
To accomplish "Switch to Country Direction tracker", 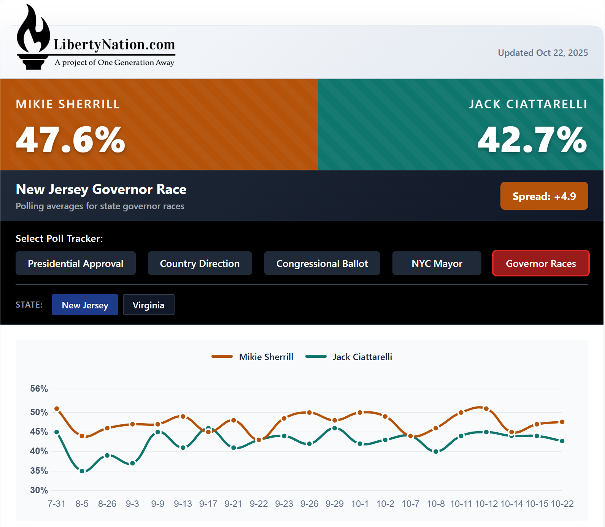I will point(200,263).
